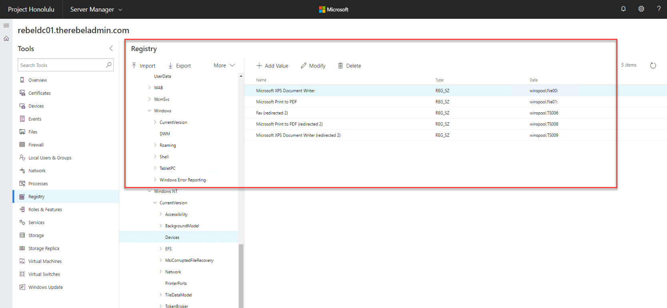This screenshot has width=667, height=308.
Task: Sort by the Name column header
Action: point(261,80)
